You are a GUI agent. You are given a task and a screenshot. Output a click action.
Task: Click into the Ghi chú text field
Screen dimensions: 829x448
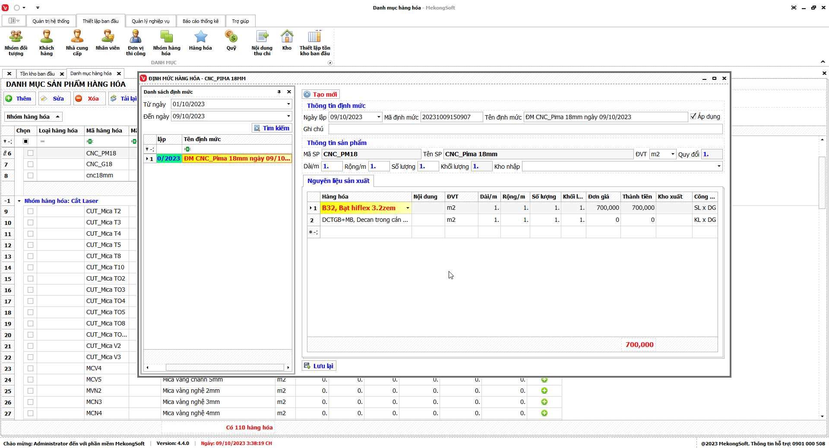click(x=525, y=129)
